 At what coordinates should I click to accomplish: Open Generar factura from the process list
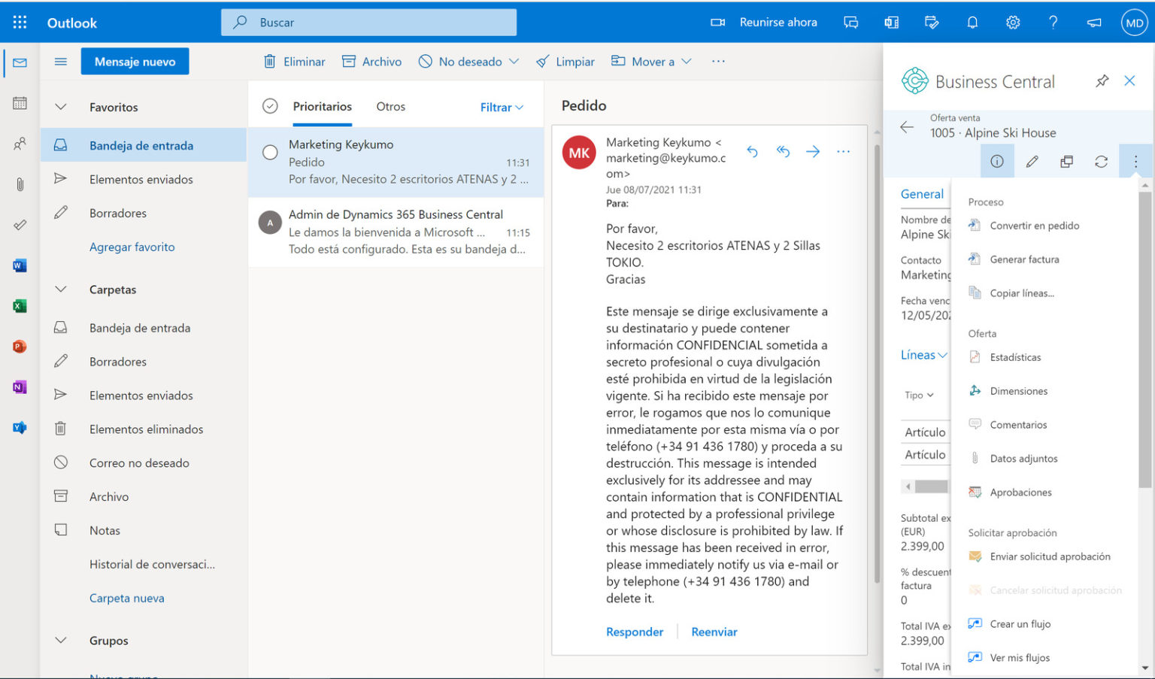point(1022,259)
